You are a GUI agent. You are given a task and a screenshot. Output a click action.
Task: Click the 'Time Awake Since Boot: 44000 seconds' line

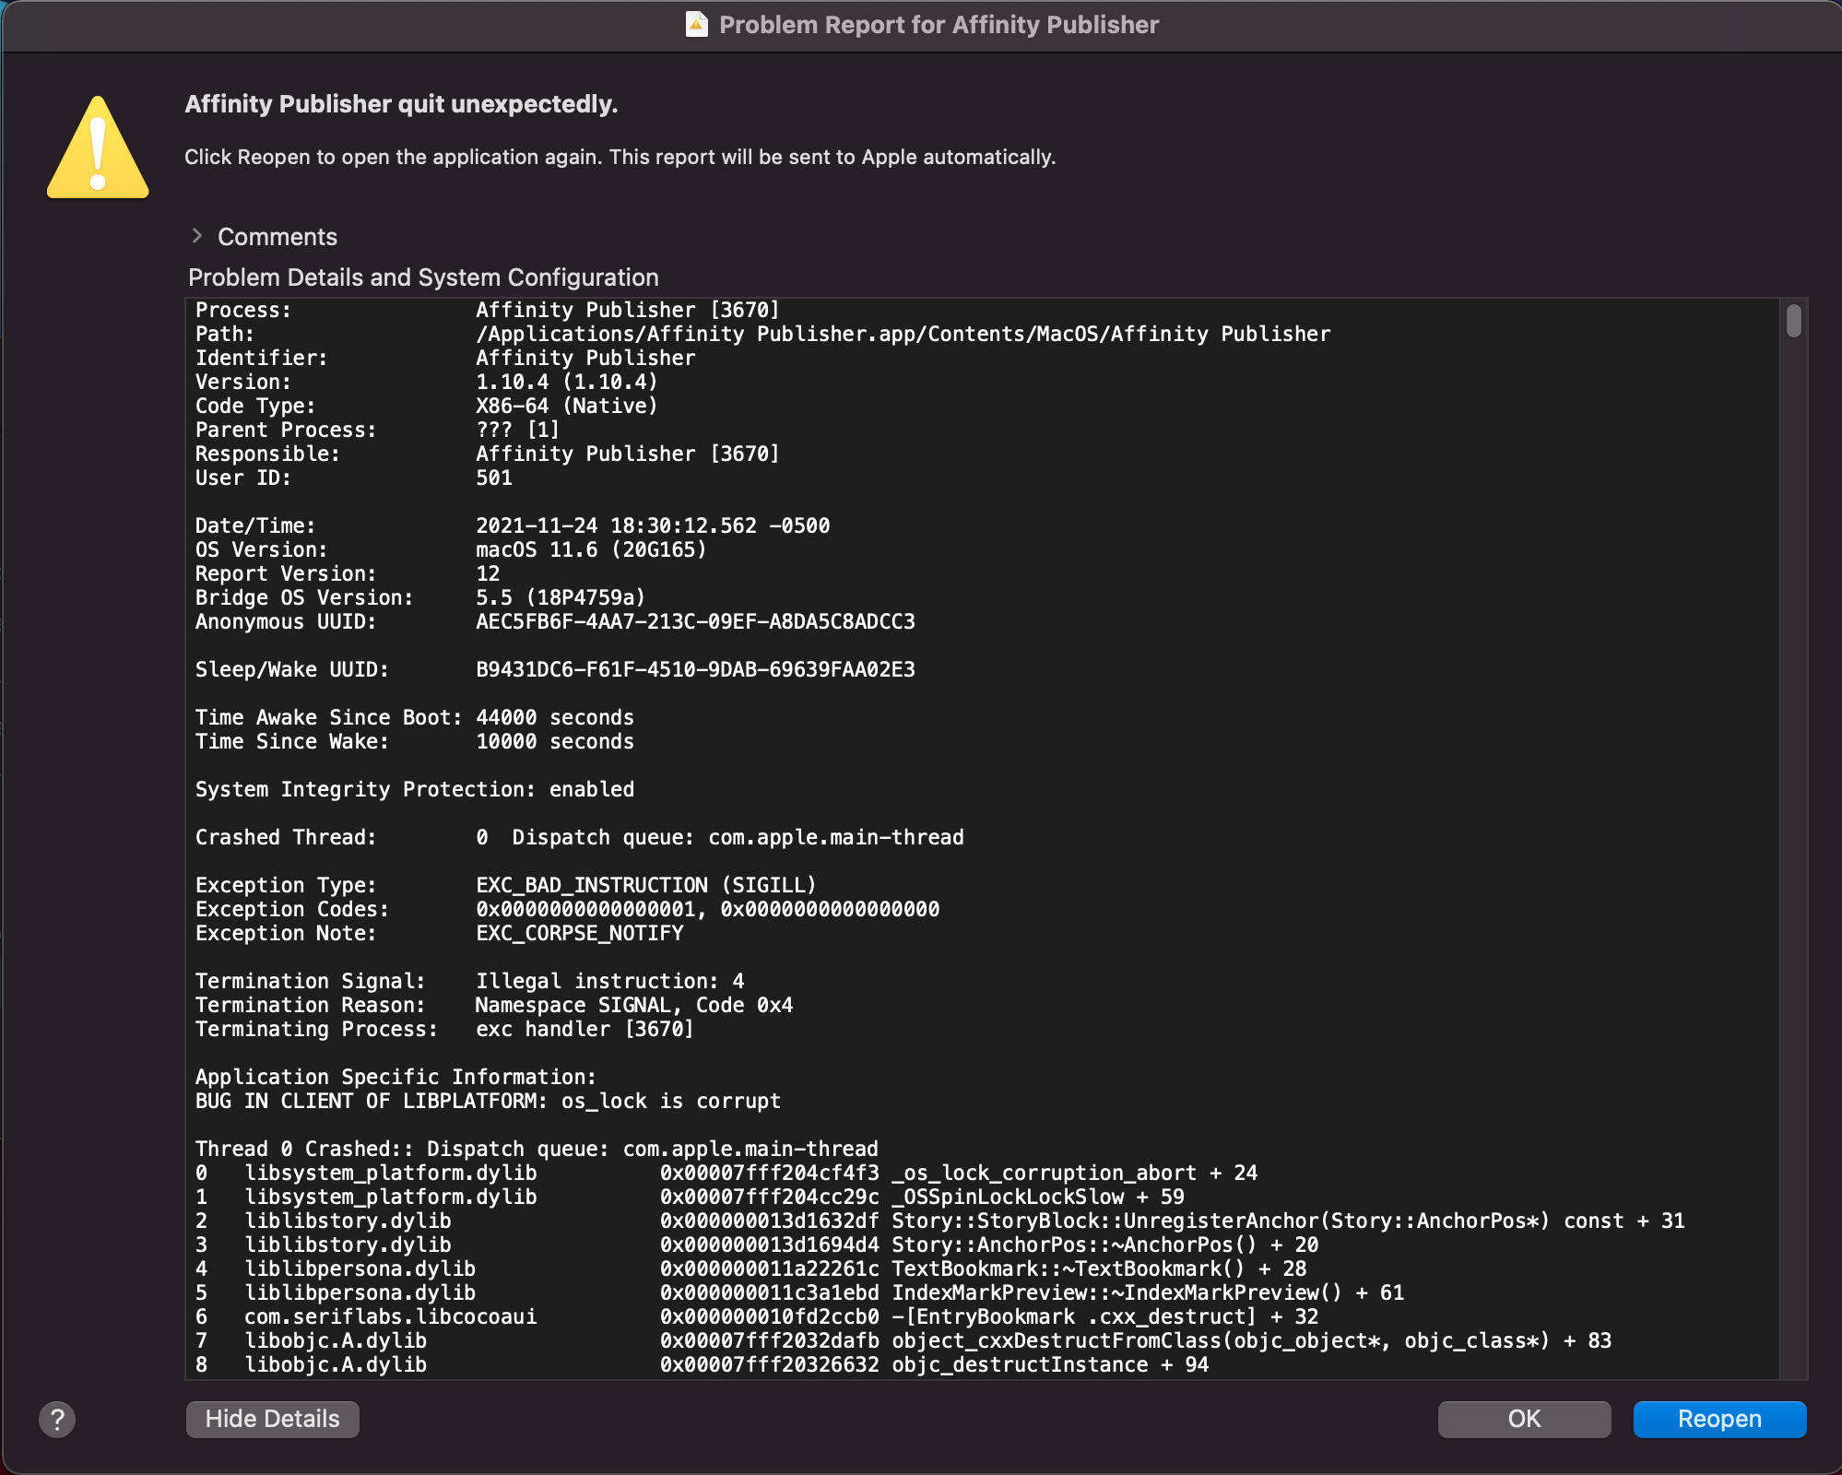point(415,717)
